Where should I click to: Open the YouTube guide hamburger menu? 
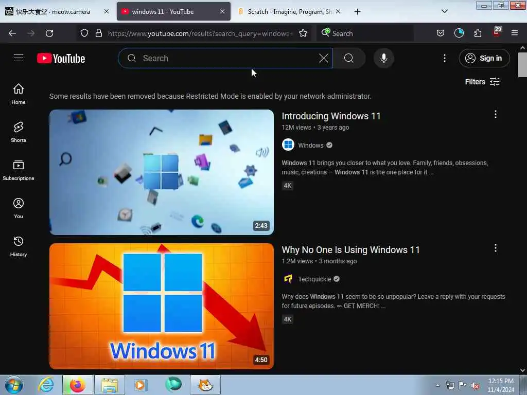pos(19,58)
